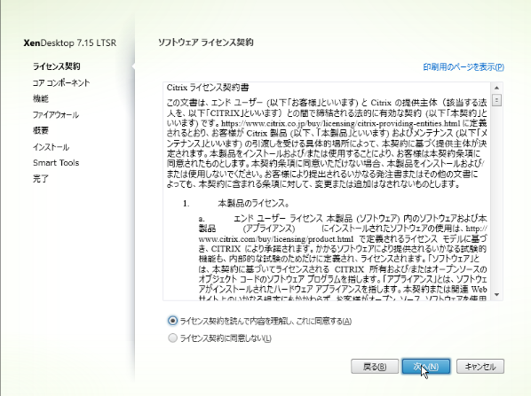Click the Citrix ライセンス契約書 title text
This screenshot has height=396, width=531.
pyautogui.click(x=208, y=88)
